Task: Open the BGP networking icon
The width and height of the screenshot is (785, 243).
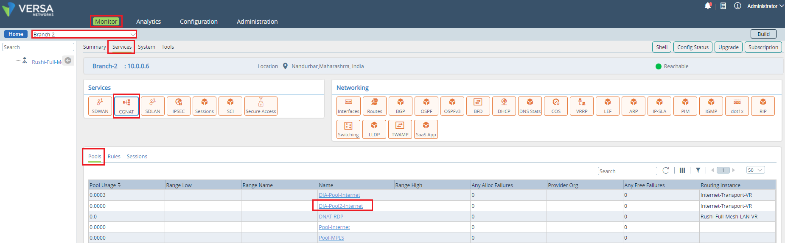Action: [401, 106]
